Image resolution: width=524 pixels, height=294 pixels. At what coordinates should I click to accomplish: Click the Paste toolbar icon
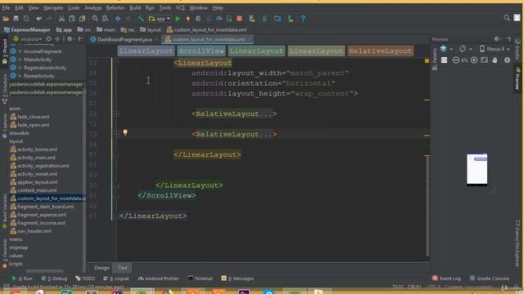pos(82,19)
